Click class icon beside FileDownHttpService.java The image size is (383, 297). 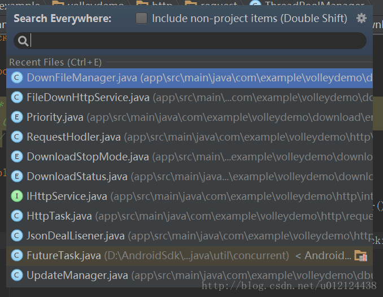point(17,98)
